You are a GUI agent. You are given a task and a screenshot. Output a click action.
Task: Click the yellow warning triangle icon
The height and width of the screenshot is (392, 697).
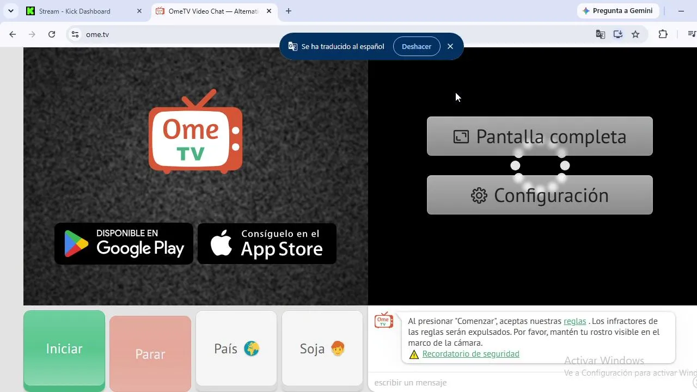tap(414, 354)
